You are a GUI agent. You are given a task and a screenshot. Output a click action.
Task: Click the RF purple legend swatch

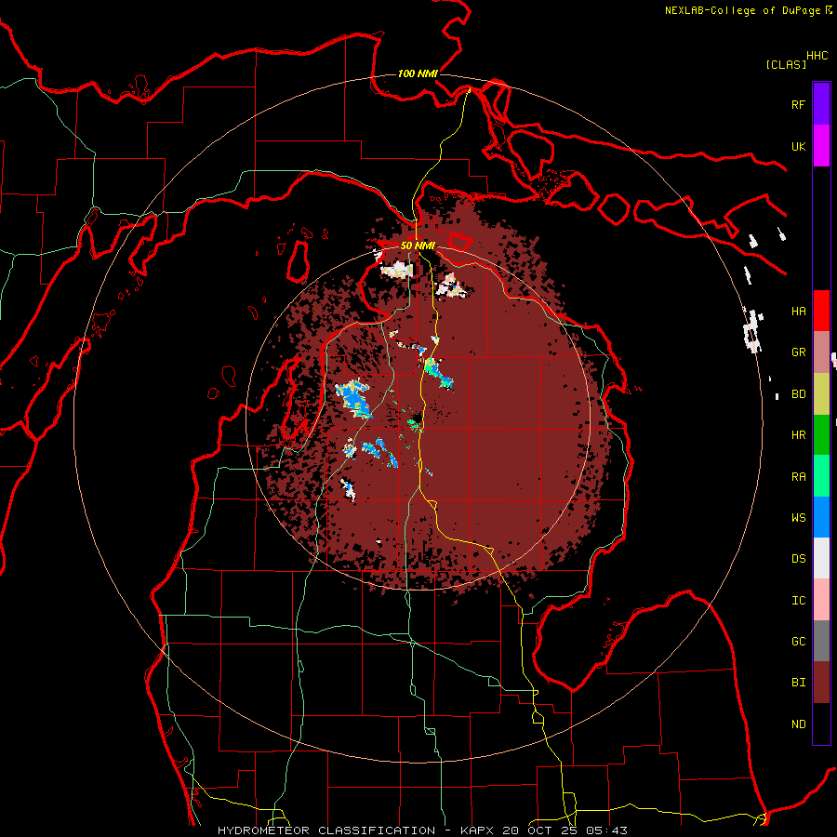(x=821, y=104)
